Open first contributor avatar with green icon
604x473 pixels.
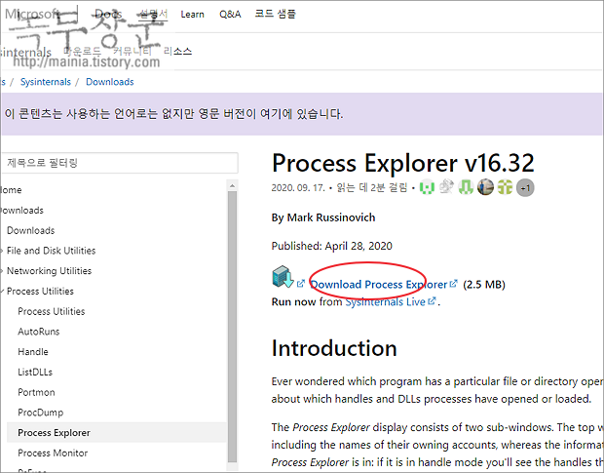click(428, 187)
